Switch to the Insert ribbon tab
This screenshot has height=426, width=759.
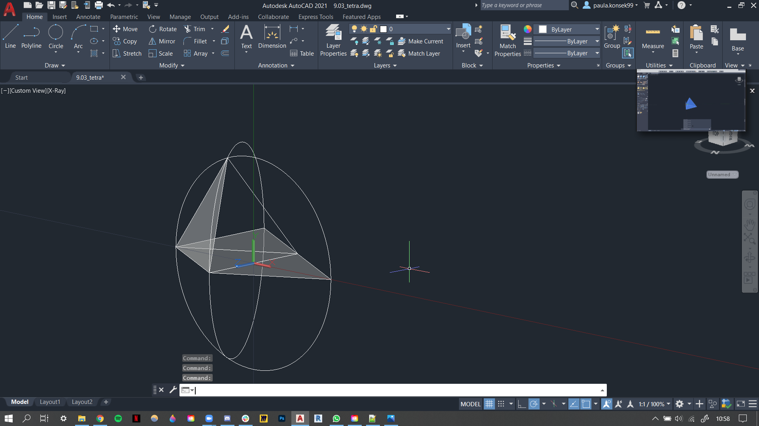pyautogui.click(x=60, y=17)
